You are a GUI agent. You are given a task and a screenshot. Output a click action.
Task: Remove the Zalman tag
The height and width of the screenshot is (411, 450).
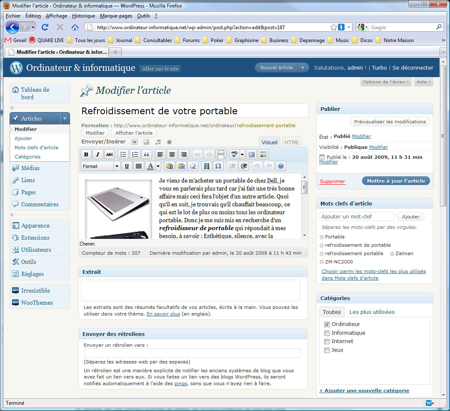click(x=392, y=254)
